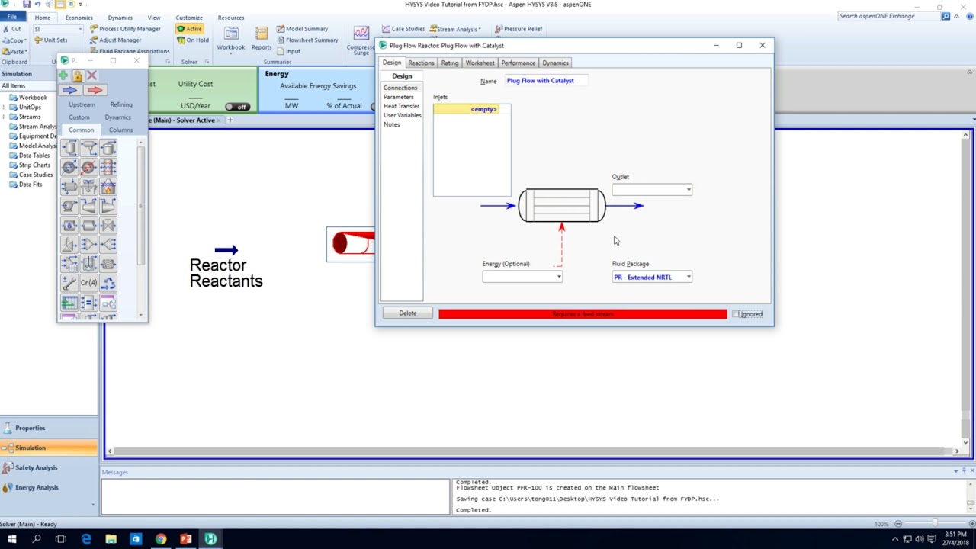Switch to the Worksheet tab
Image resolution: width=976 pixels, height=549 pixels.
(x=480, y=63)
